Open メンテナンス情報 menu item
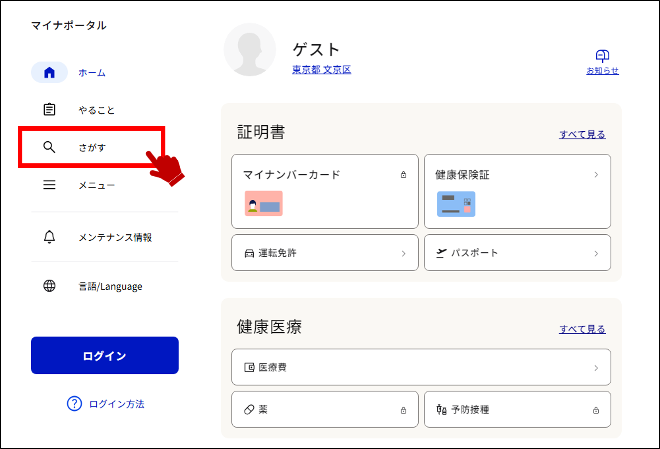 (115, 237)
